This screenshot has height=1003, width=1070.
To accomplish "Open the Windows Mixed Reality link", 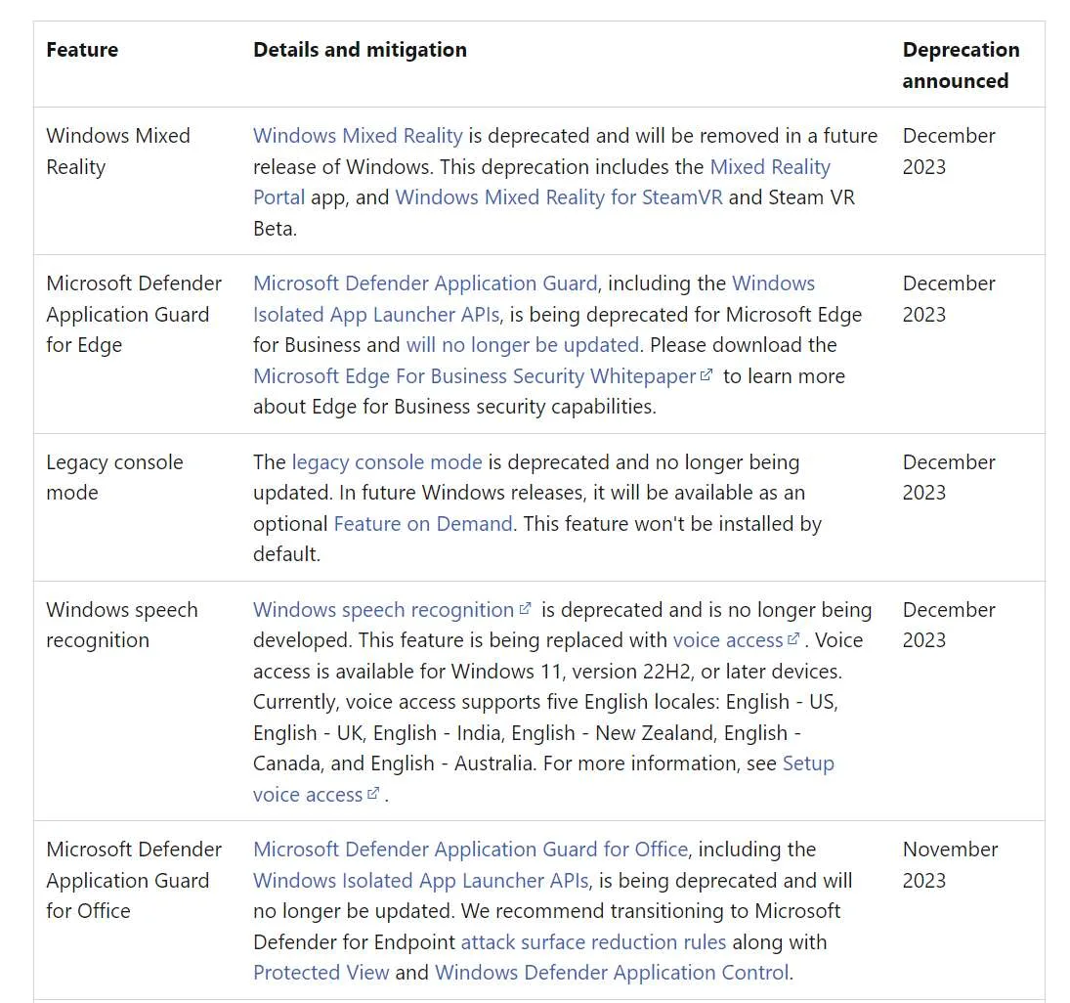I will (358, 136).
